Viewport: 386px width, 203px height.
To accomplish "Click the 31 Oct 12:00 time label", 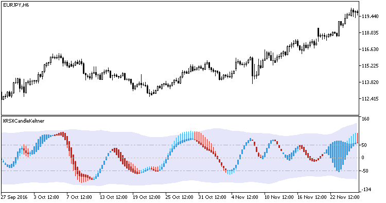I will [213, 197].
